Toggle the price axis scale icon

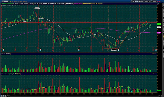pyautogui.click(x=158, y=4)
